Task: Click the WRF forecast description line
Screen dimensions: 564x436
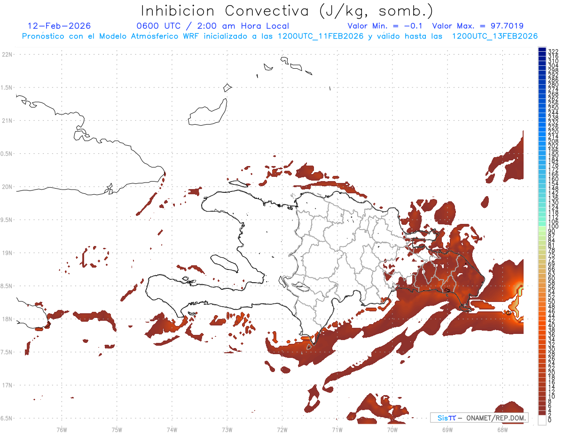Action: [280, 36]
